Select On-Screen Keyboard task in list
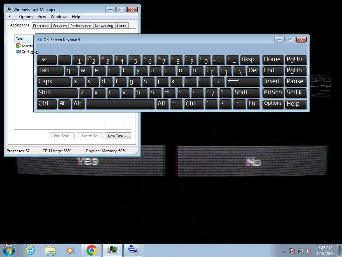 24,51
